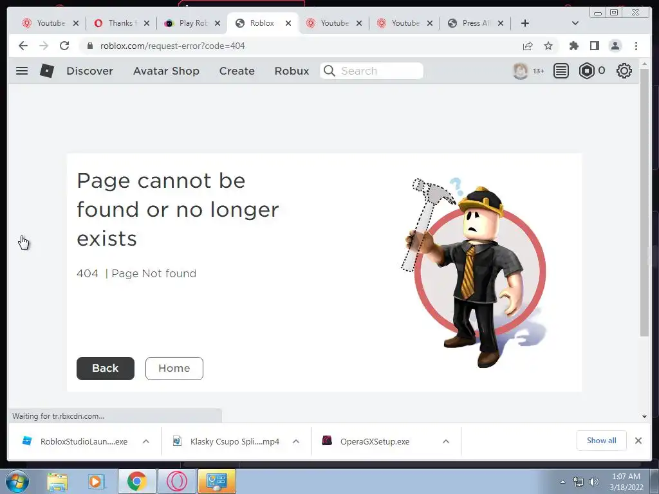Click the page vertical scrollbar thumb

pos(644,201)
